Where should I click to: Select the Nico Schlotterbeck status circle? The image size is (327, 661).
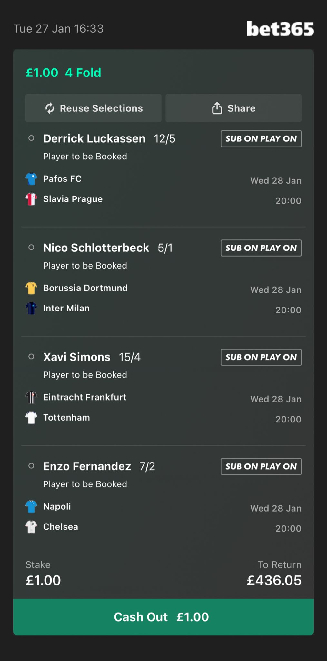point(31,248)
